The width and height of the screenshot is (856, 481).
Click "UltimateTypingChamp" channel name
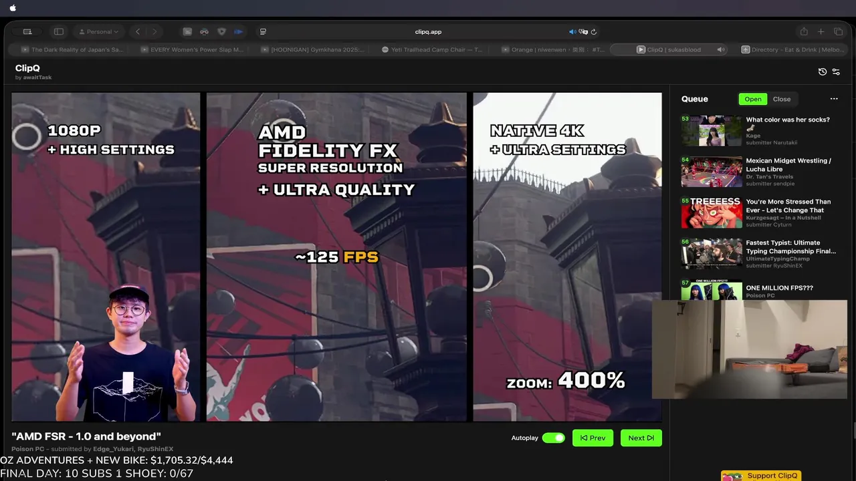tap(778, 259)
